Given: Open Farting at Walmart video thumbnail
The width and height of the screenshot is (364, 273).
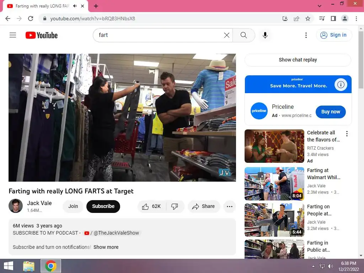Looking at the screenshot, I should (x=274, y=184).
